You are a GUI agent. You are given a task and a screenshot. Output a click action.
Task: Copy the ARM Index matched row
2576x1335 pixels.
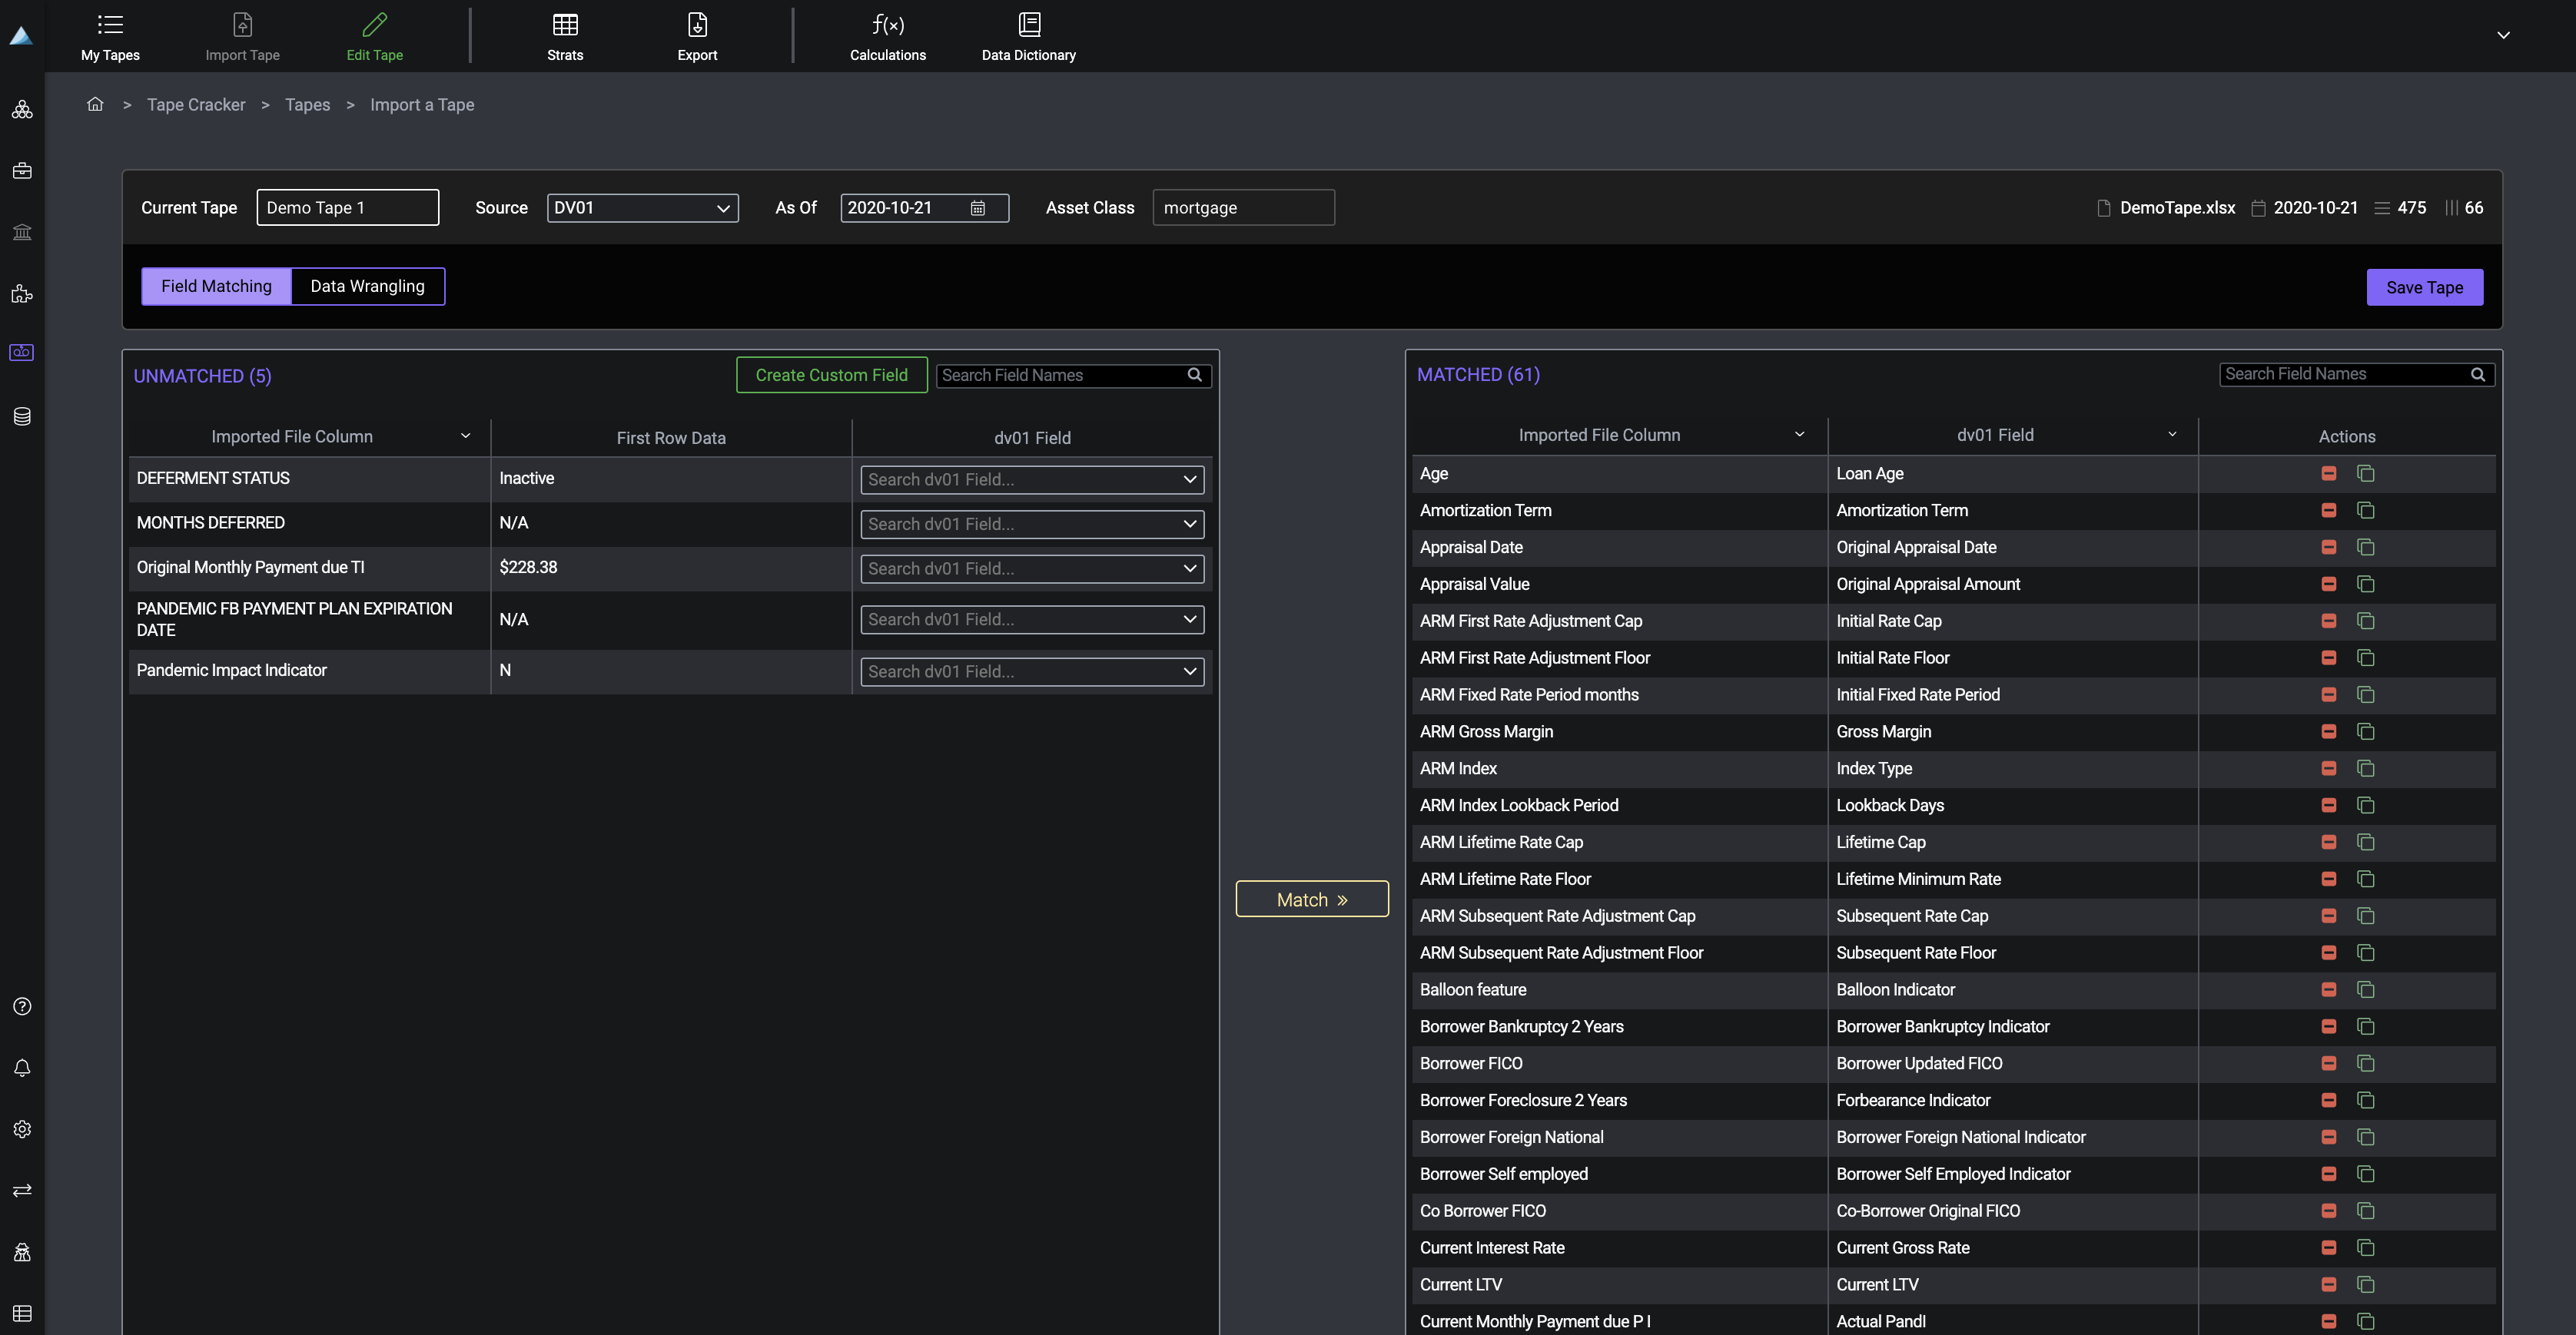2365,768
